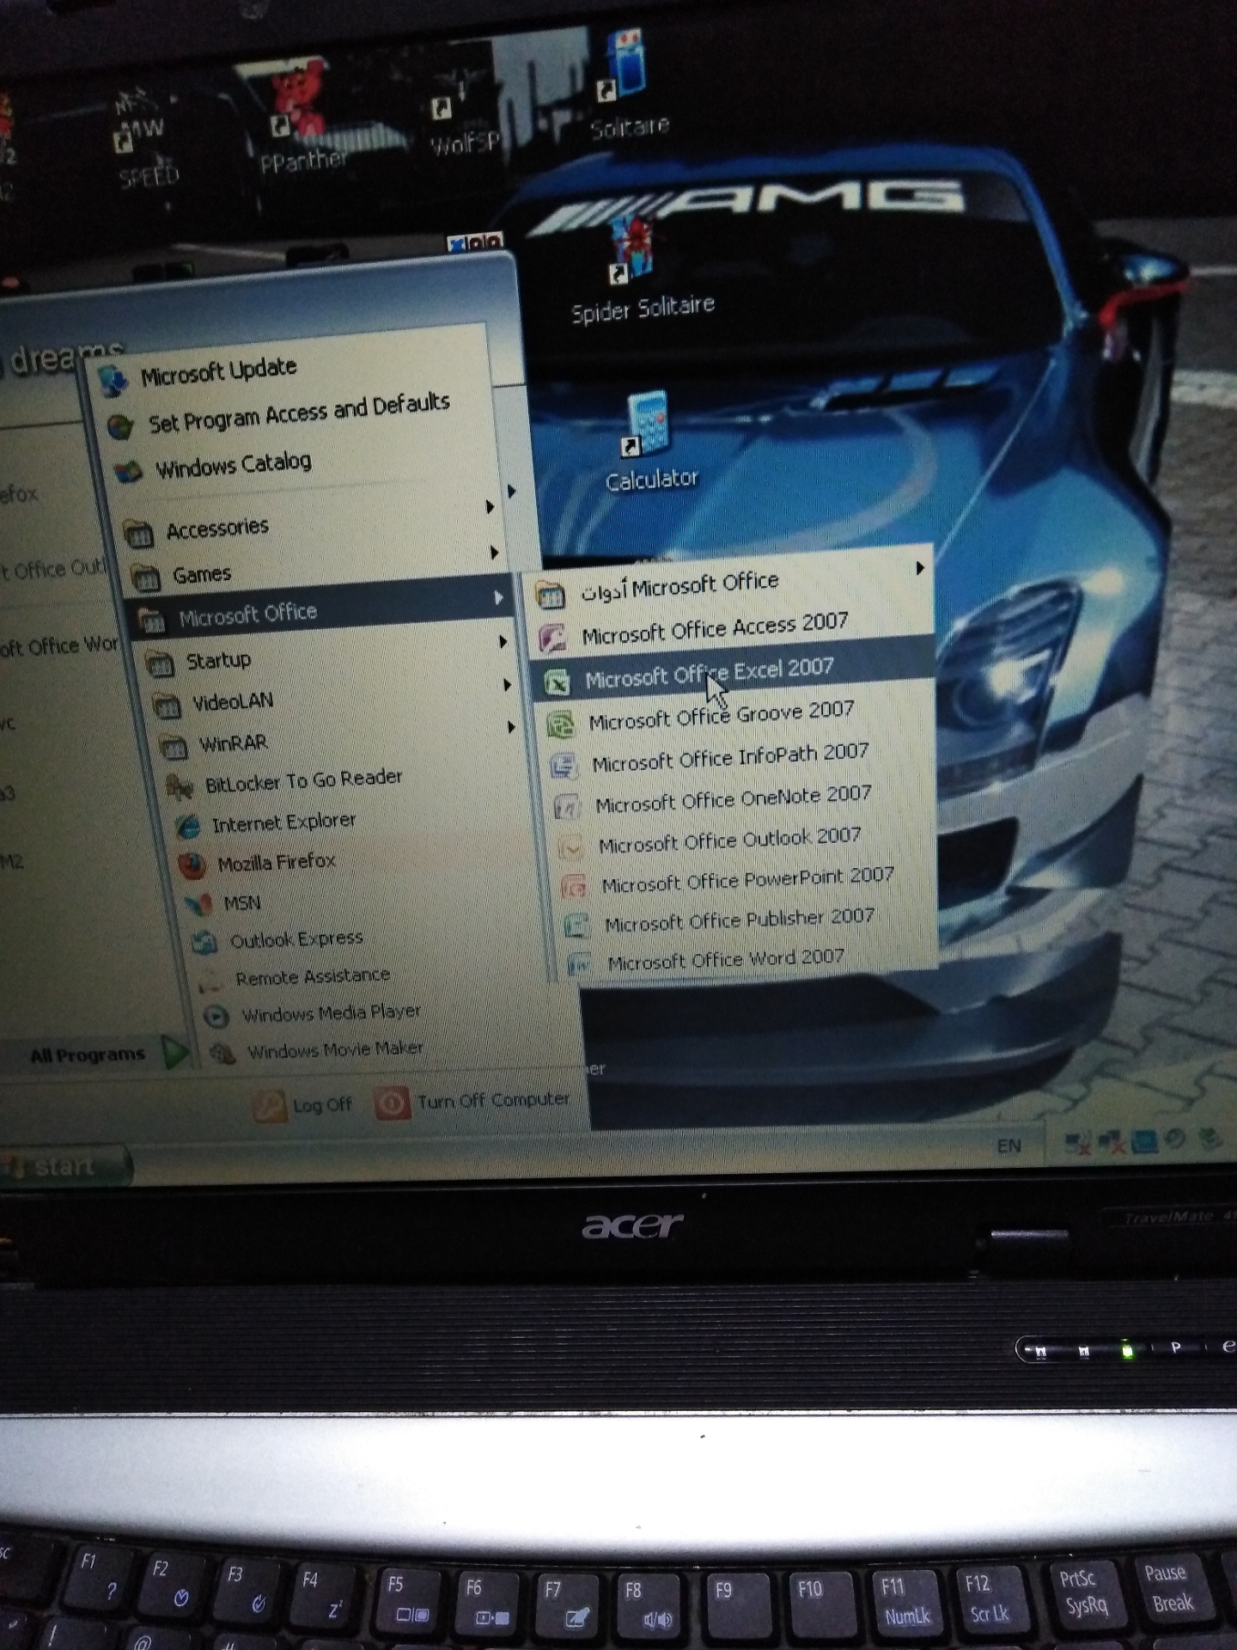Click the Groove 2007 icon in Office submenu
Image resolution: width=1237 pixels, height=1650 pixels.
pos(561,724)
